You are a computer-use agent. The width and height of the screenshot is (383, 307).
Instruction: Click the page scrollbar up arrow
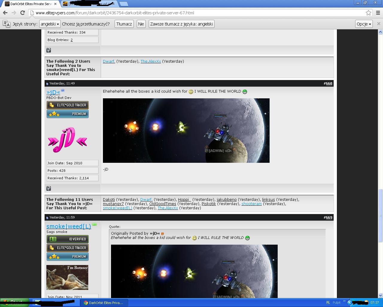[381, 32]
